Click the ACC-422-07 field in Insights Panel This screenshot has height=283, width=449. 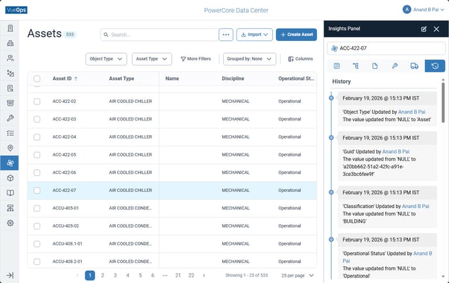(386, 48)
